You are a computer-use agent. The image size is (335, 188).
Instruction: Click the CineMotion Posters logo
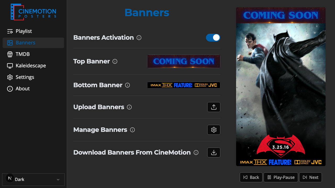[33, 12]
